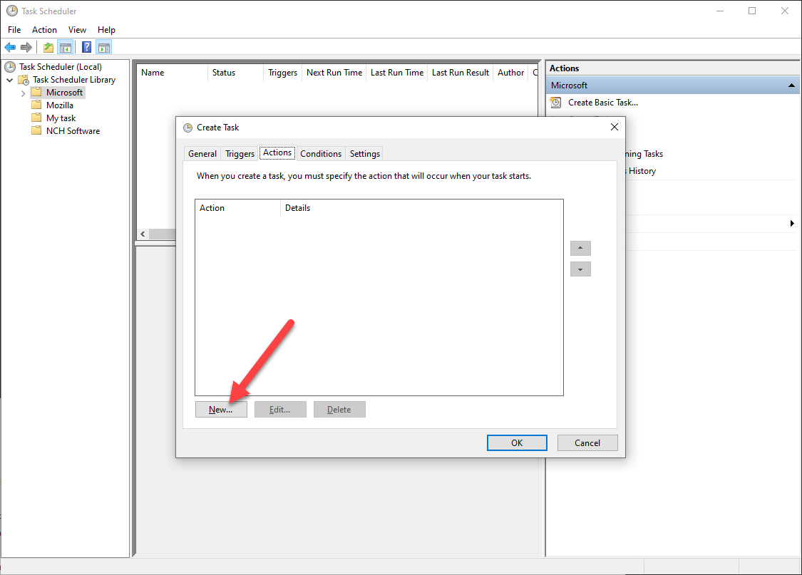Viewport: 802px width, 575px height.
Task: Select Task Scheduler Library node
Action: pos(74,80)
